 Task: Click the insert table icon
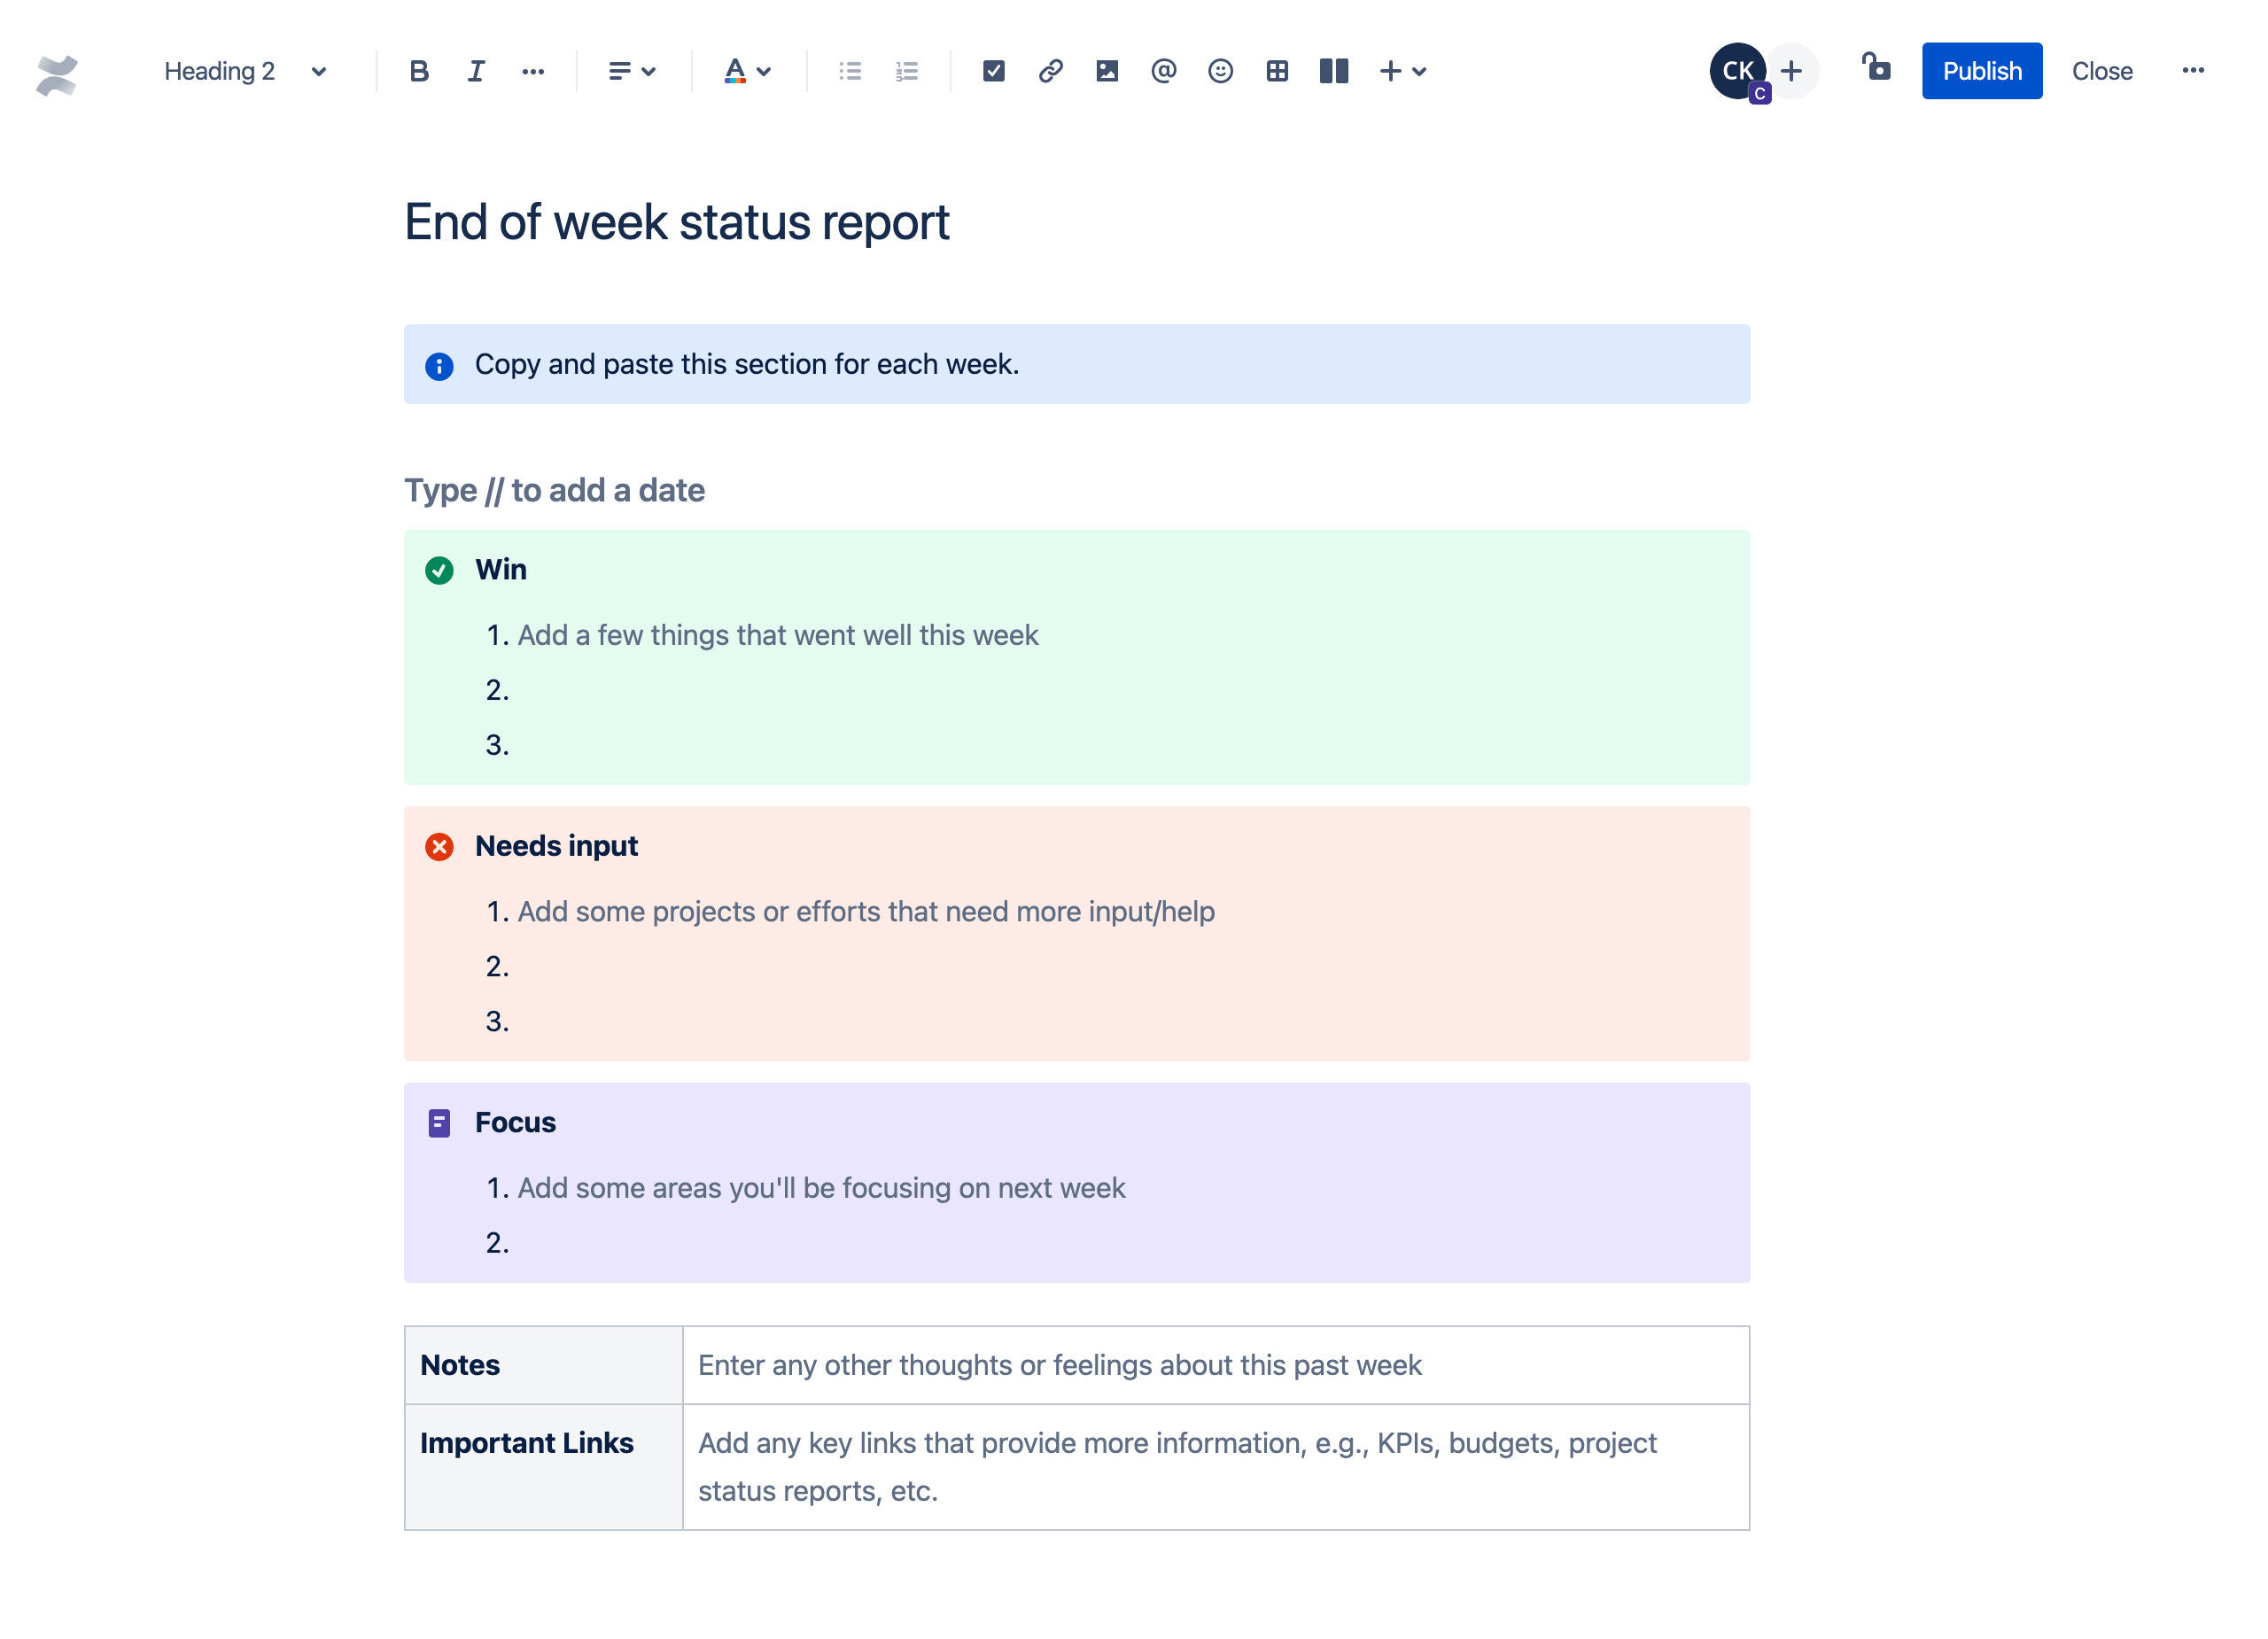tap(1275, 70)
